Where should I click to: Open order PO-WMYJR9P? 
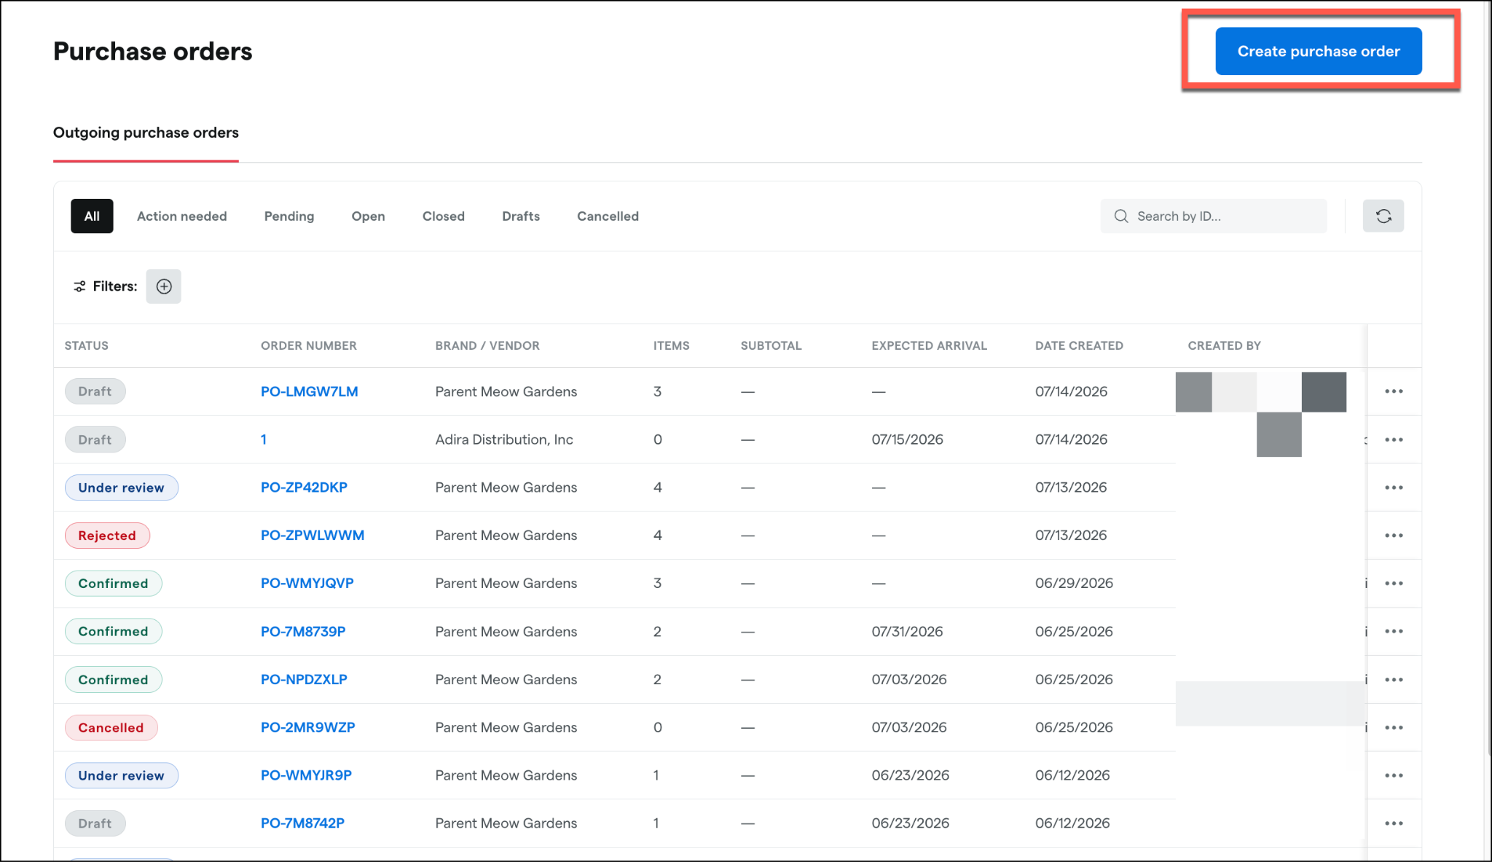pos(306,775)
